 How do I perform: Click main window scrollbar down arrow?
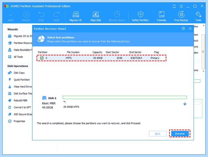(x=203, y=71)
